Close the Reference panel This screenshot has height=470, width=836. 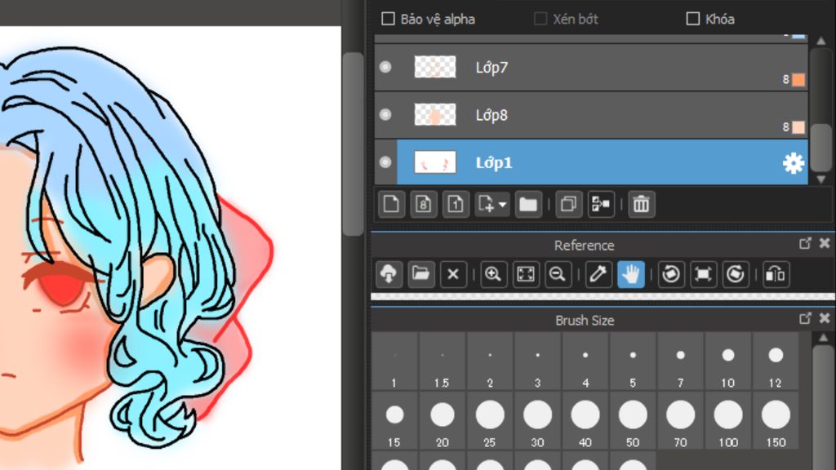pos(825,243)
